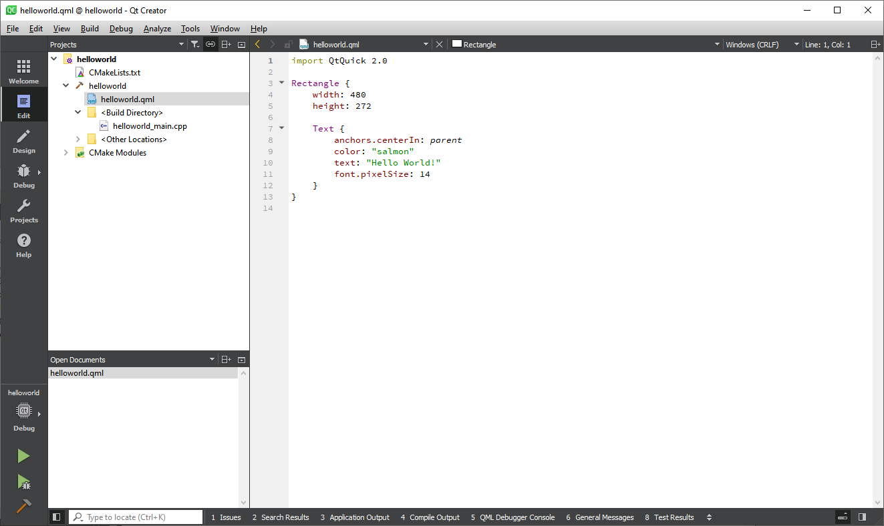Collapse the helloworld root project node
This screenshot has width=884, height=526.
pos(54,59)
